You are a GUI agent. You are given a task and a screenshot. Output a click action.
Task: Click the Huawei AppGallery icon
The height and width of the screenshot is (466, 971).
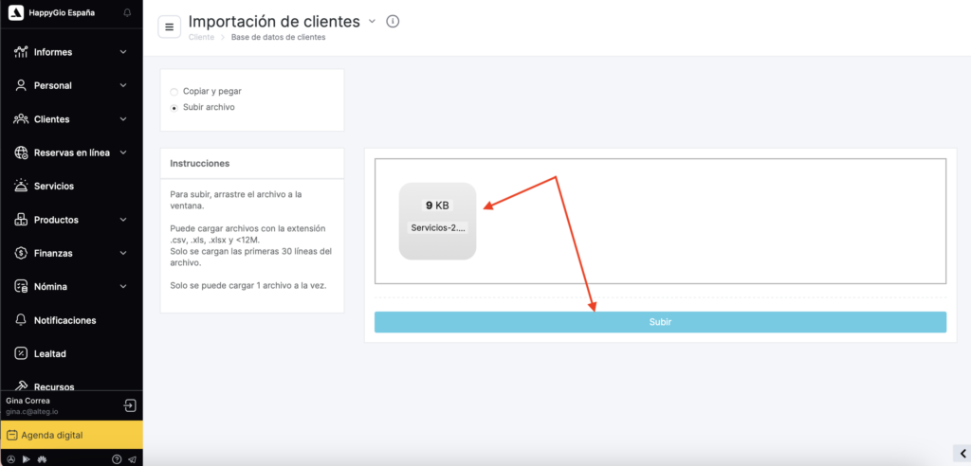click(43, 459)
